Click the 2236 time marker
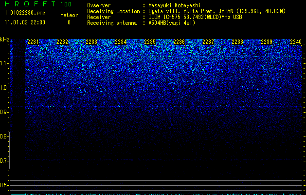The image size is (306, 195). point(179,42)
